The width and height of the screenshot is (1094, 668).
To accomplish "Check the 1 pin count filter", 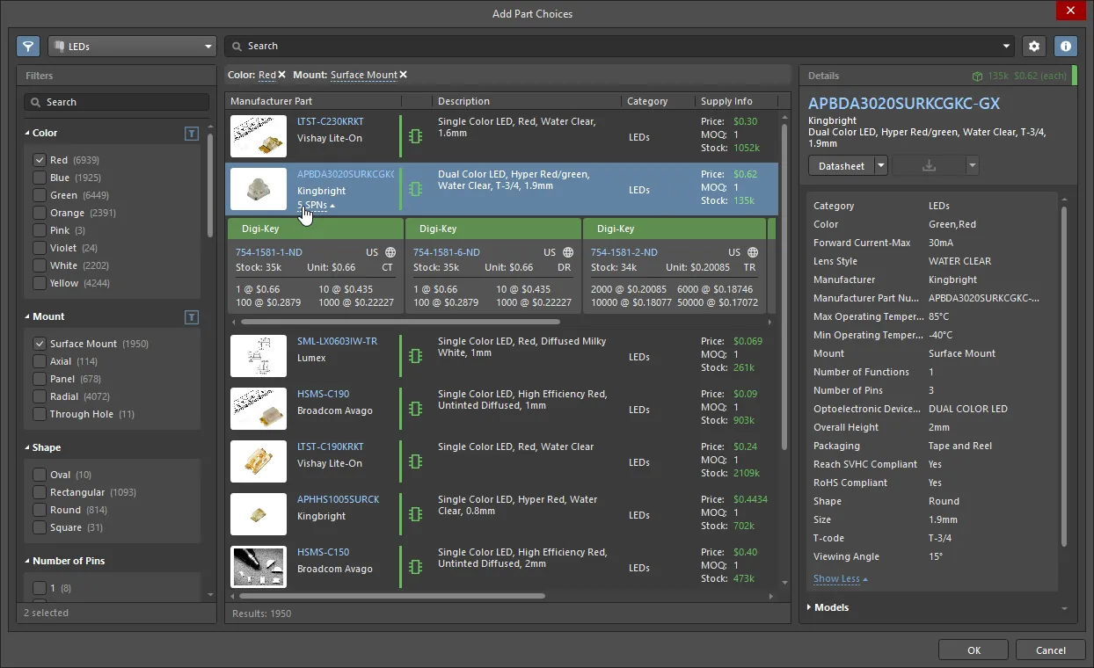I will tap(39, 588).
